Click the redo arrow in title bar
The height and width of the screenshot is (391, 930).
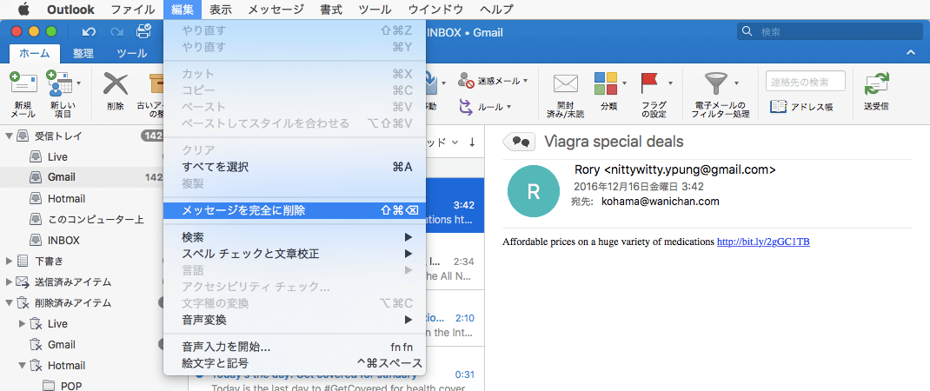click(116, 32)
